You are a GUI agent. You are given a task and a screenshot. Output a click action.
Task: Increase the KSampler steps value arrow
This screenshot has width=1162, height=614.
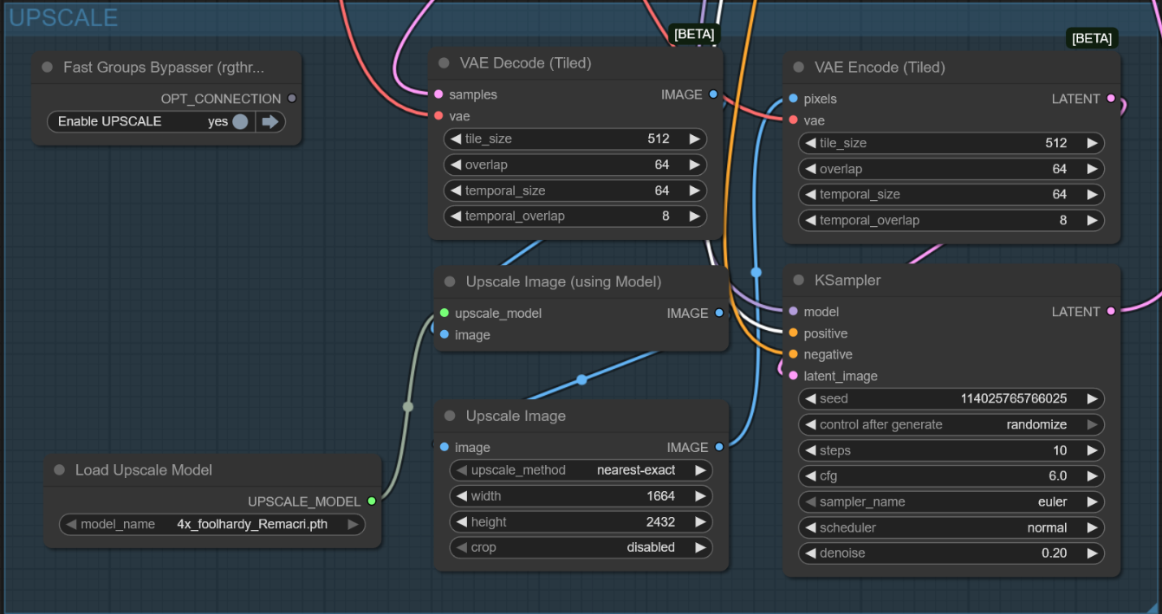1094,450
